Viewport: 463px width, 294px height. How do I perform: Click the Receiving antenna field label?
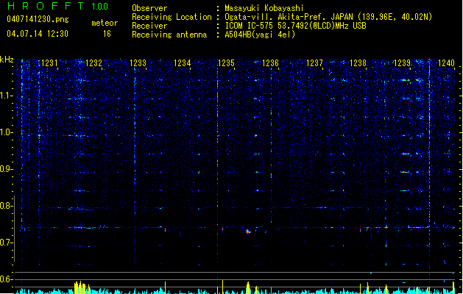(x=169, y=35)
